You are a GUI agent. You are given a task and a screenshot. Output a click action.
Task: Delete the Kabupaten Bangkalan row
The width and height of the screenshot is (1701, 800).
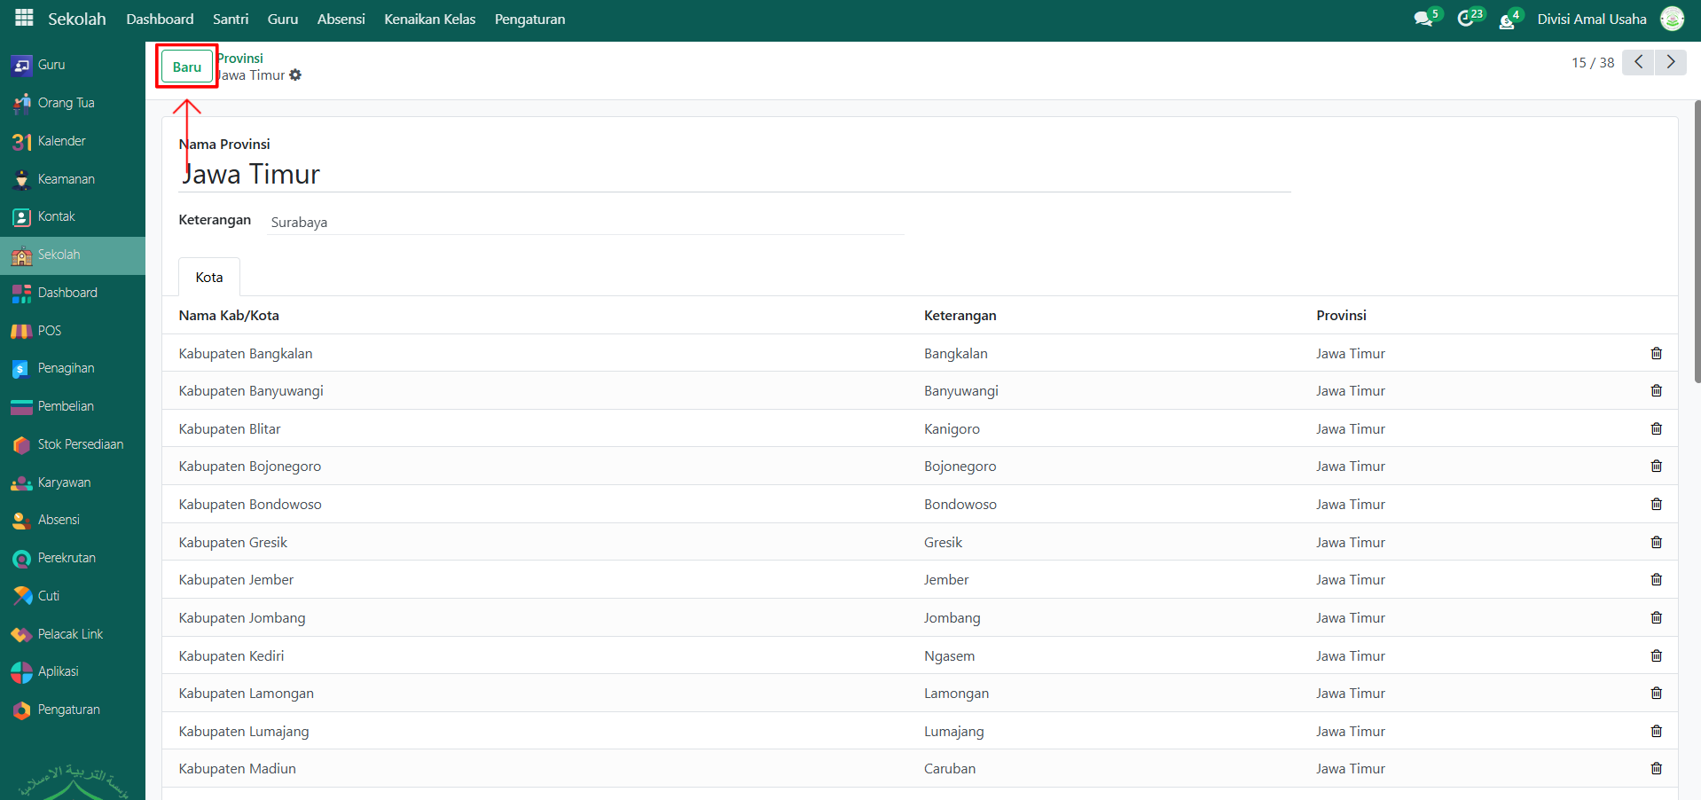click(1656, 353)
